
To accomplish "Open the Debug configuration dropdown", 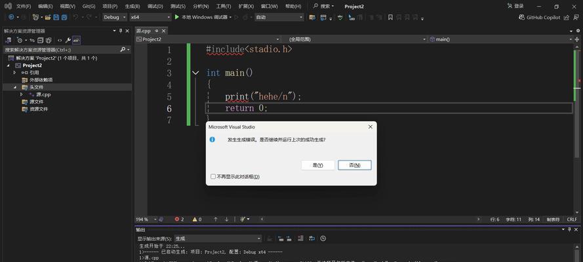I will pyautogui.click(x=115, y=17).
